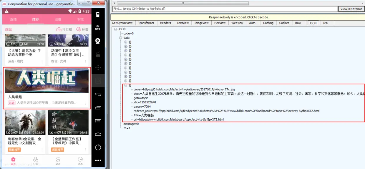Switch to the 直播 tab
This screenshot has height=169, width=365.
click(x=13, y=19)
